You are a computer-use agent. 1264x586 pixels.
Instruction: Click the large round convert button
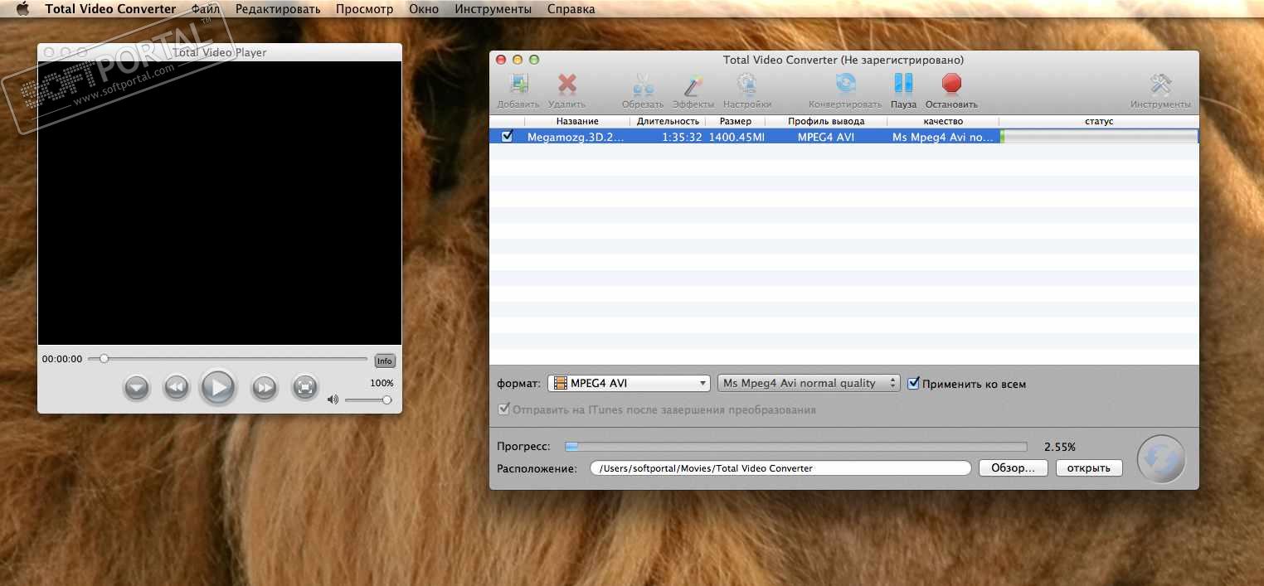1161,458
